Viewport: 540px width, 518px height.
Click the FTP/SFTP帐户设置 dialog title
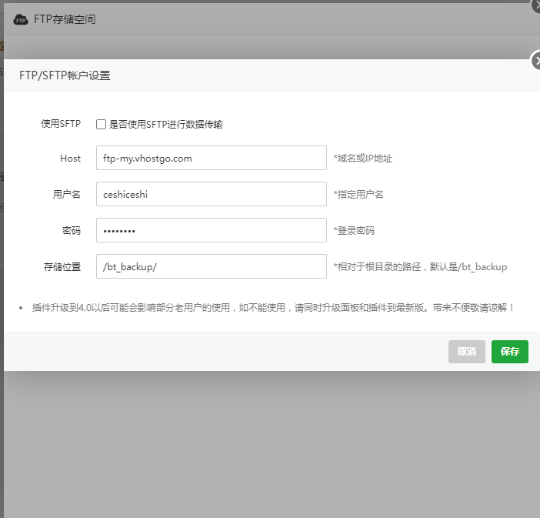65,75
